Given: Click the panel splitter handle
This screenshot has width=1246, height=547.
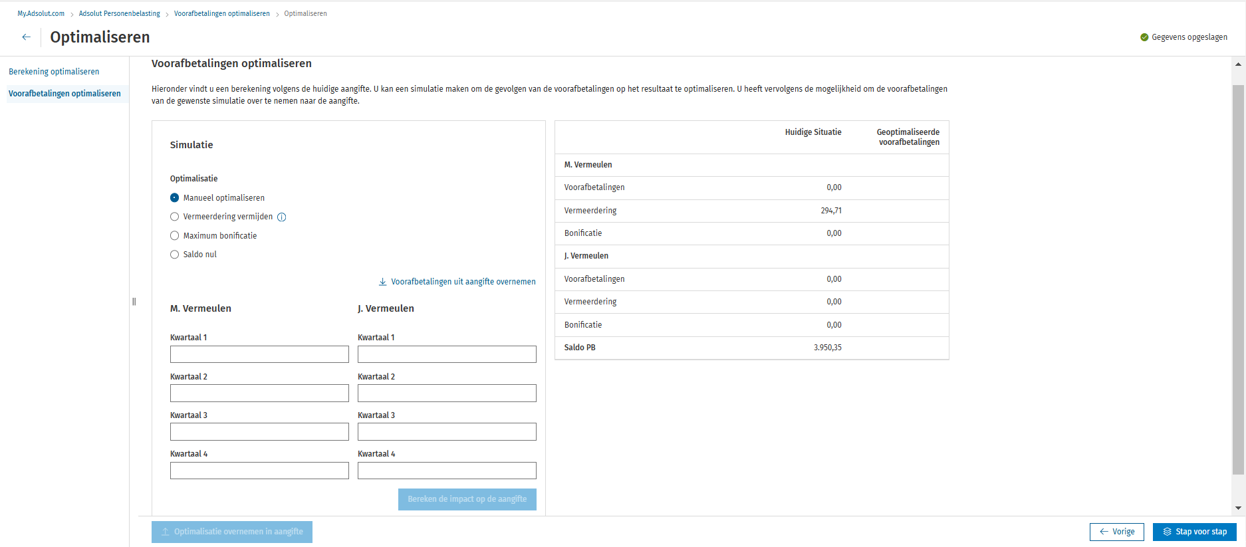Looking at the screenshot, I should [134, 302].
